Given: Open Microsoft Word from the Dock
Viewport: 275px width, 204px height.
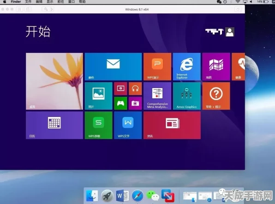Looking at the screenshot, I should (122, 195).
